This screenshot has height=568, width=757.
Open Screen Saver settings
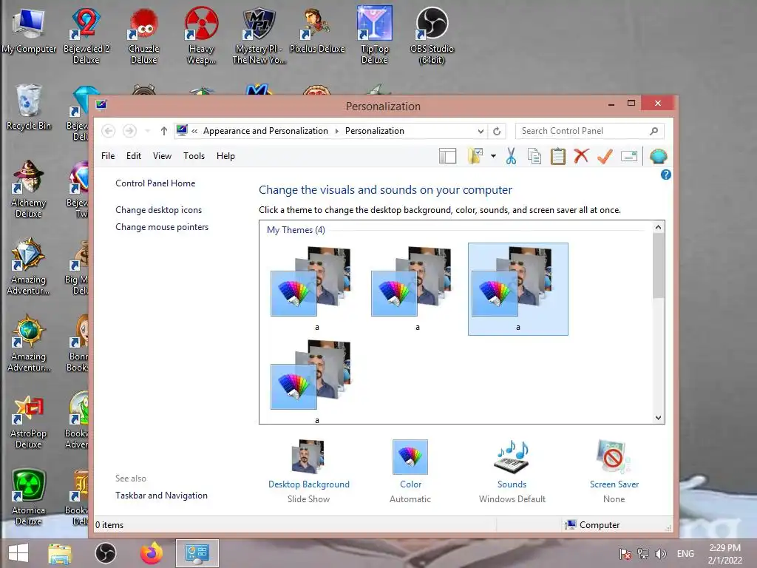(614, 471)
